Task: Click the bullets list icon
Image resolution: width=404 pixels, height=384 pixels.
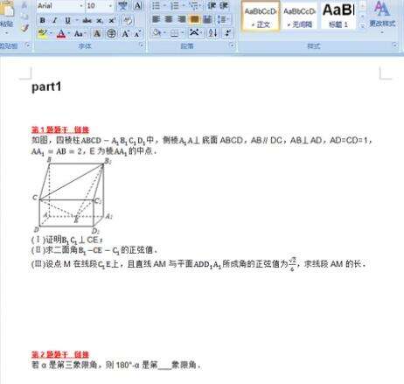Action: (157, 5)
